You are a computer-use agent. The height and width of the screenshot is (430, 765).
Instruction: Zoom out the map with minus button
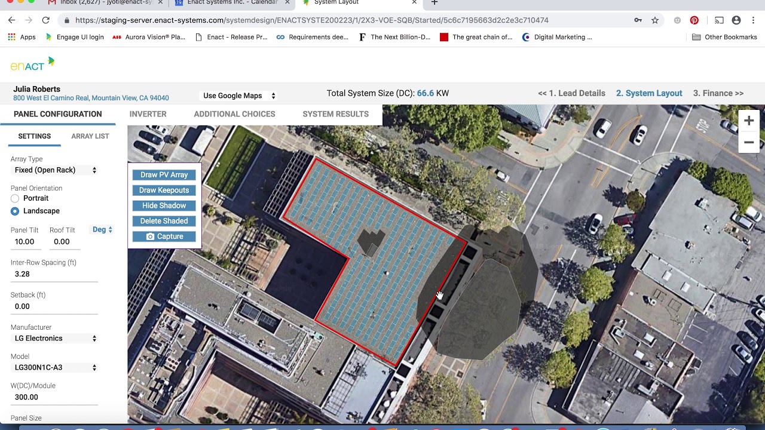(749, 142)
